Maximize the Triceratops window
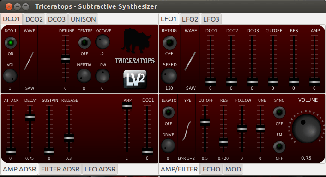The image size is (326, 177). 25,6
